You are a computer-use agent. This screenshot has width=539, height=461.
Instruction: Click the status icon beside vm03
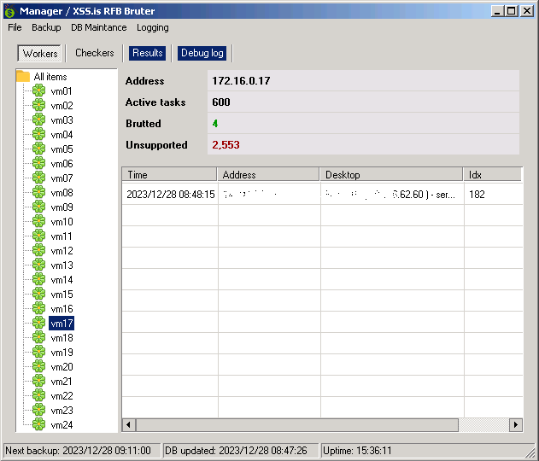38,120
